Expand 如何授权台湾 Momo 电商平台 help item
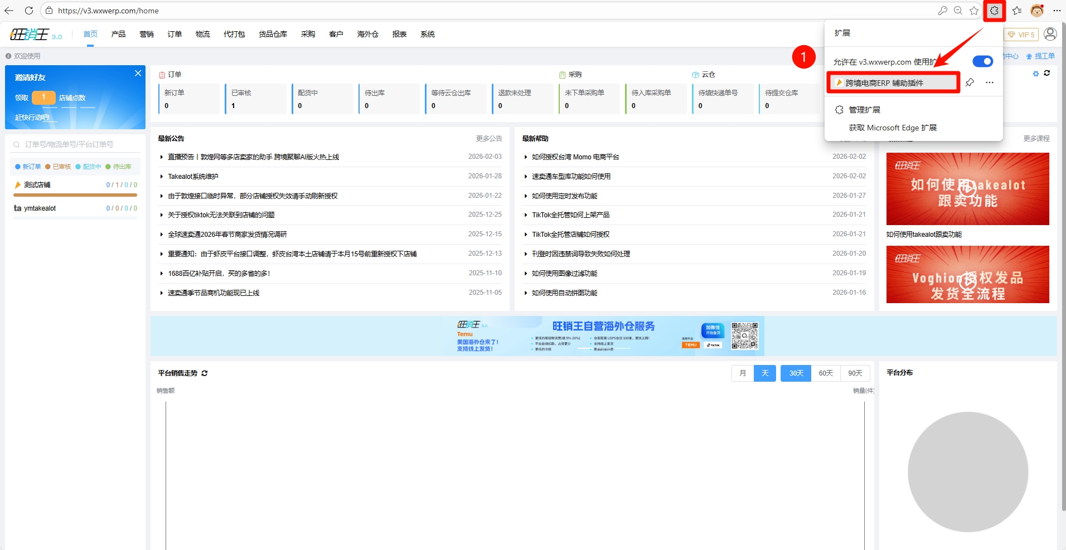1066x550 pixels. 575,157
